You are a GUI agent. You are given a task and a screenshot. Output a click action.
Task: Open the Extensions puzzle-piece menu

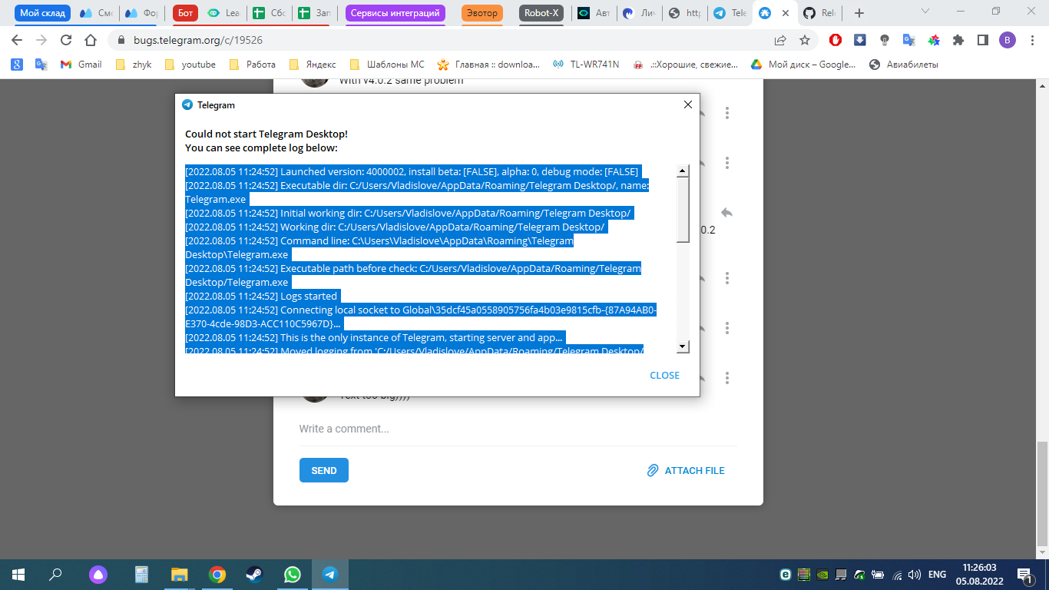(958, 40)
